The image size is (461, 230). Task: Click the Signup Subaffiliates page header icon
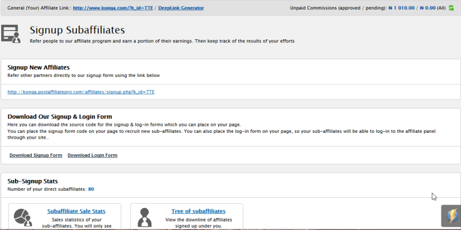tap(11, 34)
